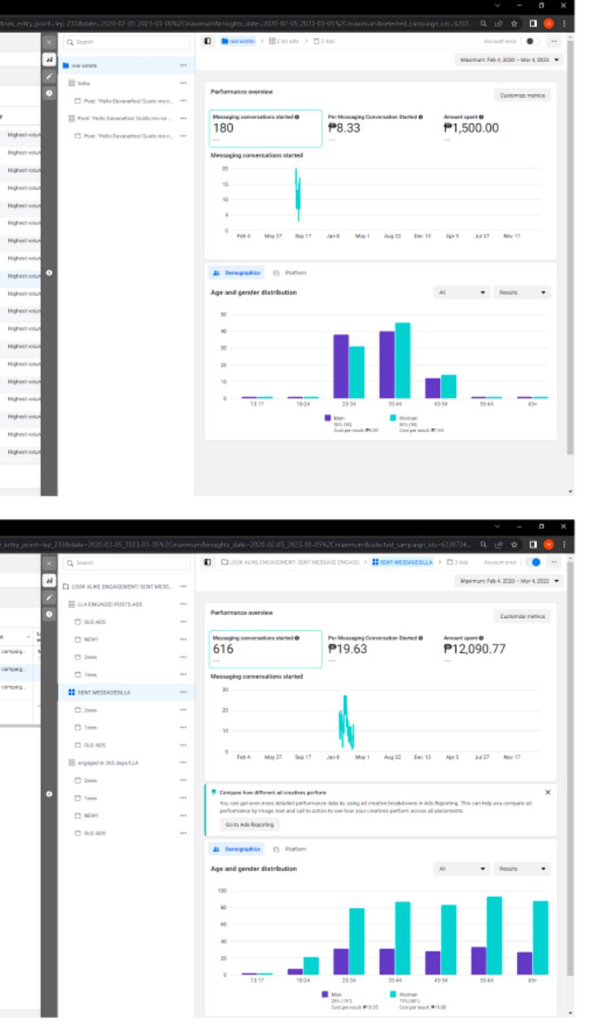Open the All dropdown in real estate demographics
The width and height of the screenshot is (602, 1034).
pyautogui.click(x=462, y=292)
